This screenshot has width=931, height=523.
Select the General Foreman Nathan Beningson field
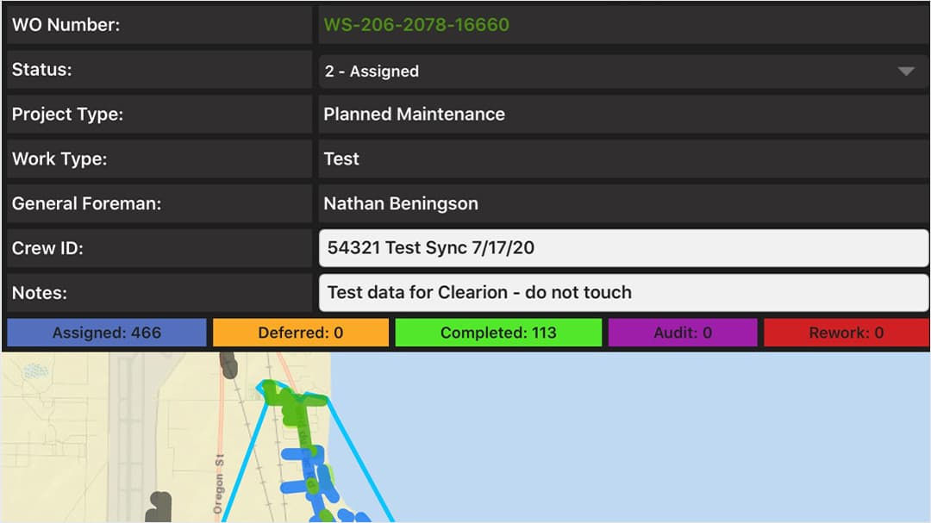pos(623,203)
